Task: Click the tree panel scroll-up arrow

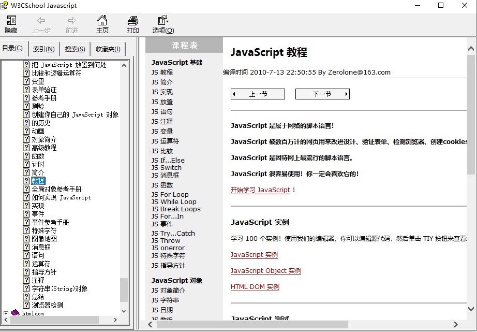Action: point(124,65)
